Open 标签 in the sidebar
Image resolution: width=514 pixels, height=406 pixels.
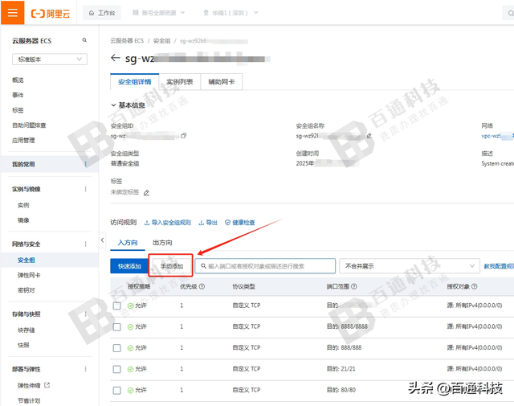click(18, 110)
